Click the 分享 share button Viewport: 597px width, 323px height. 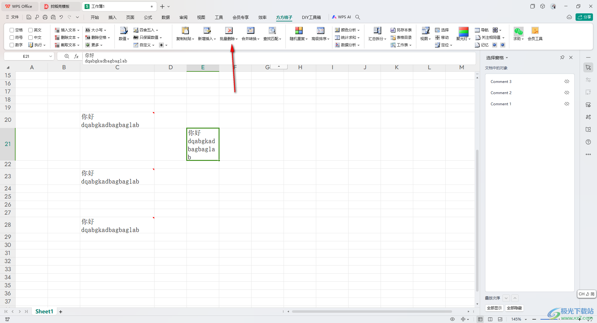pos(584,17)
